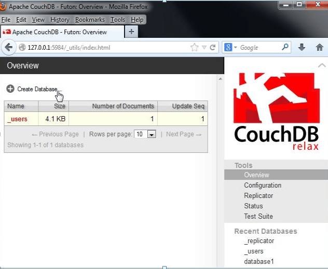
Task: Open the Tools menu in menu bar
Action: tap(118, 20)
